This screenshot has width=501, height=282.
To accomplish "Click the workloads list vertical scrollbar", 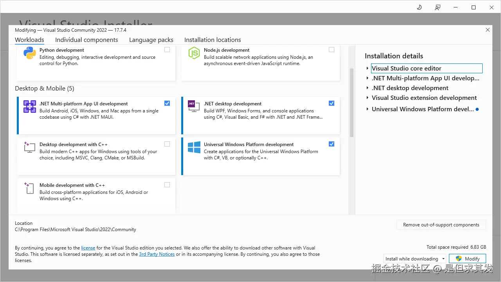I will click(351, 103).
